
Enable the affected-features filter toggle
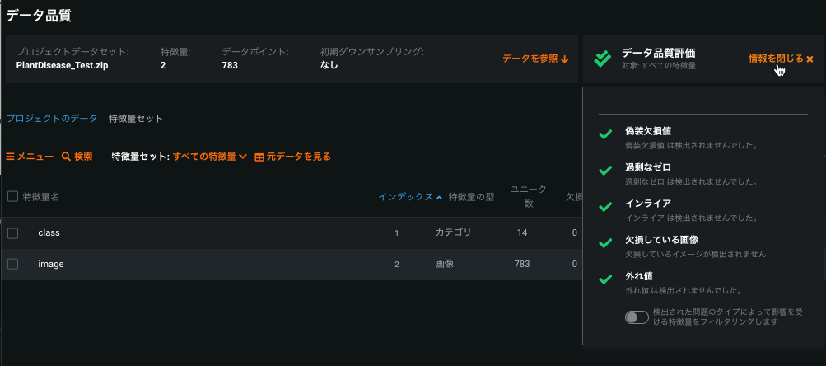click(x=637, y=317)
